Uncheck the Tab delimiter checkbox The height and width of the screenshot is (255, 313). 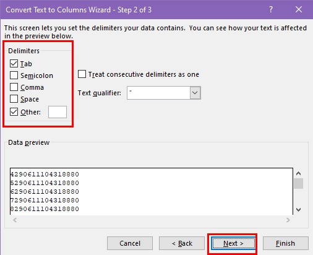click(x=14, y=64)
